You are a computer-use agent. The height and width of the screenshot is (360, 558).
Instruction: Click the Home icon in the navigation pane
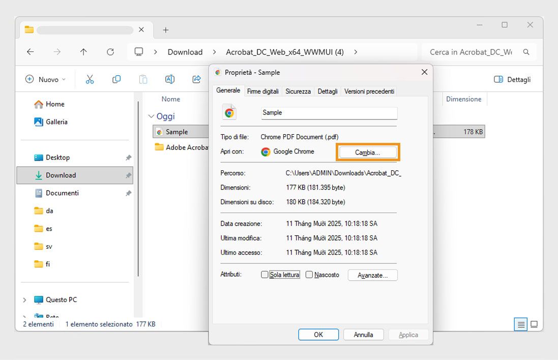coord(39,104)
